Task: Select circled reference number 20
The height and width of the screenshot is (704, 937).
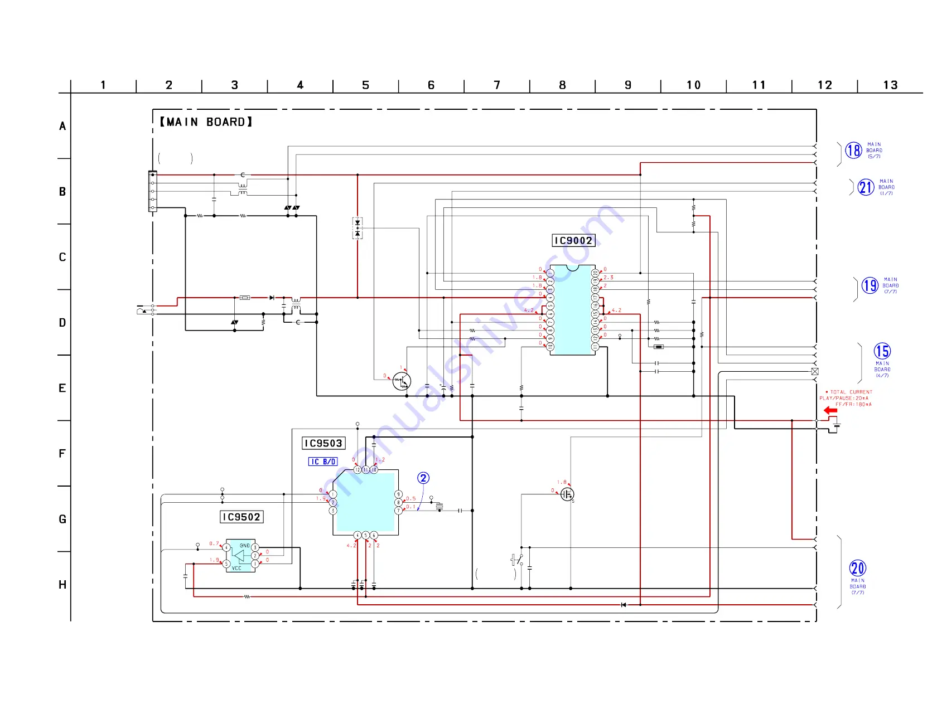Action: [x=858, y=568]
